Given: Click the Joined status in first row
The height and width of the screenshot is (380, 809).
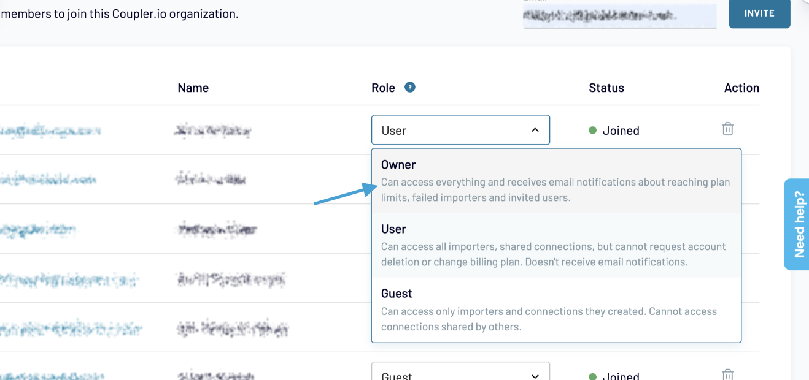Looking at the screenshot, I should coord(614,131).
